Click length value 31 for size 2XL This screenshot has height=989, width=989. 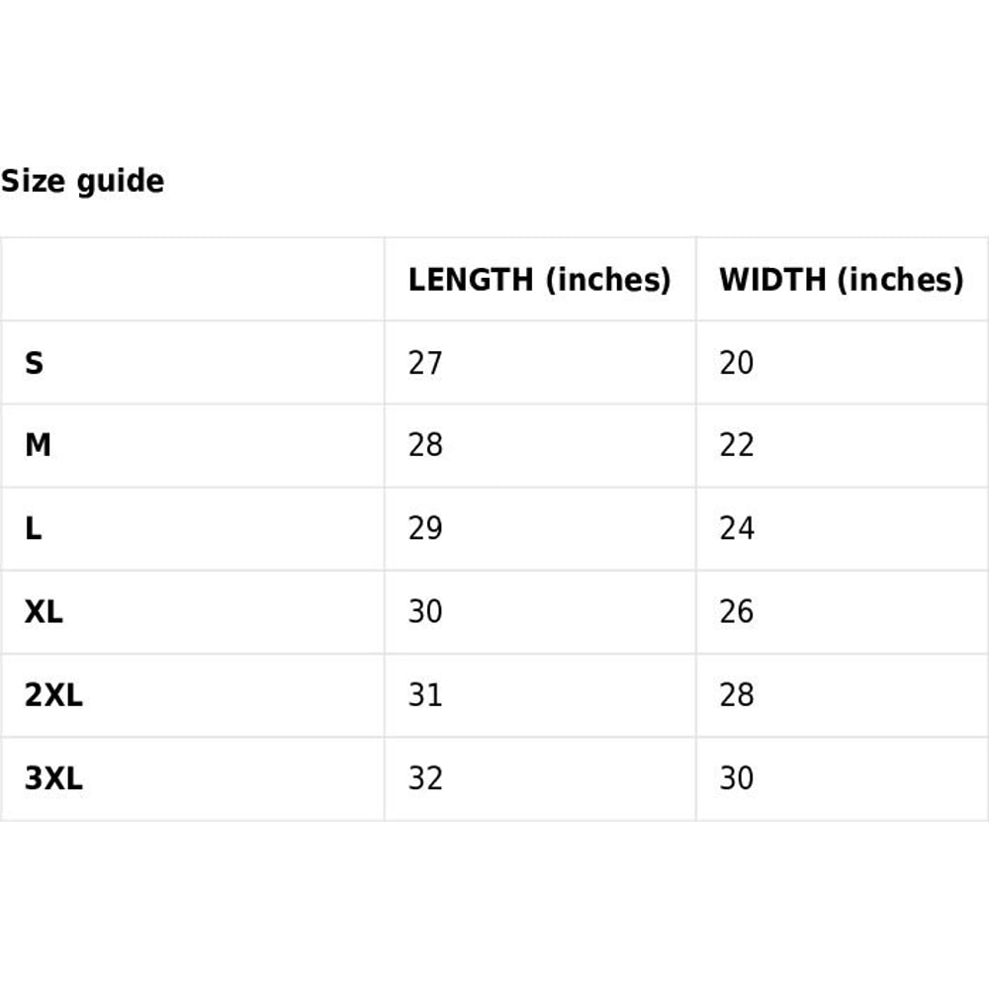425,695
